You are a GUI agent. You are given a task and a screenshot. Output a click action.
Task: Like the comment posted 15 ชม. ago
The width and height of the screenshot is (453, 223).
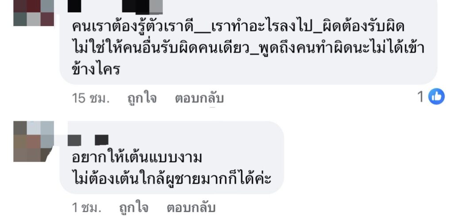142,98
